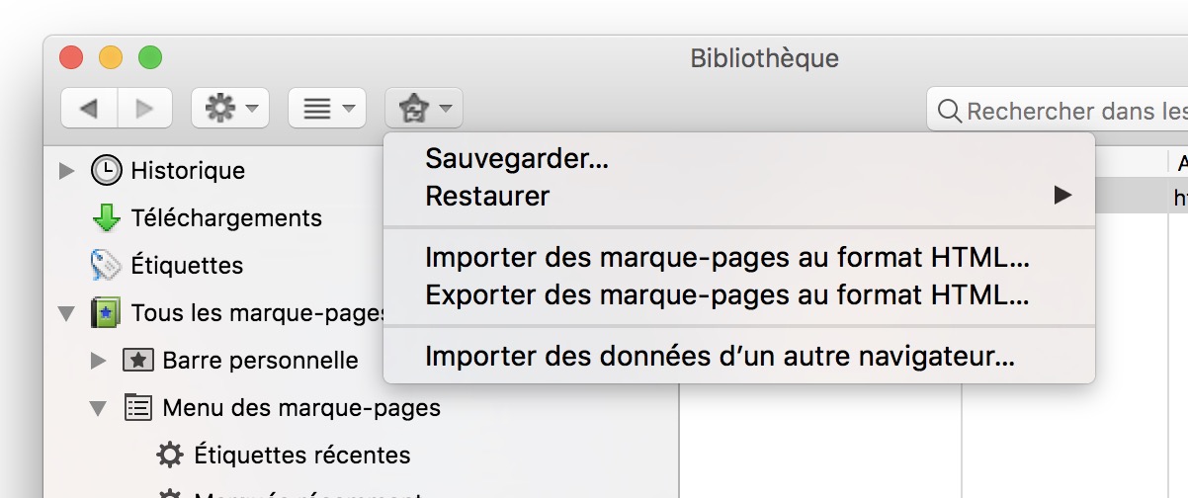The height and width of the screenshot is (498, 1188).
Task: Click the Tous les marque-pages book icon
Action: pyautogui.click(x=106, y=313)
